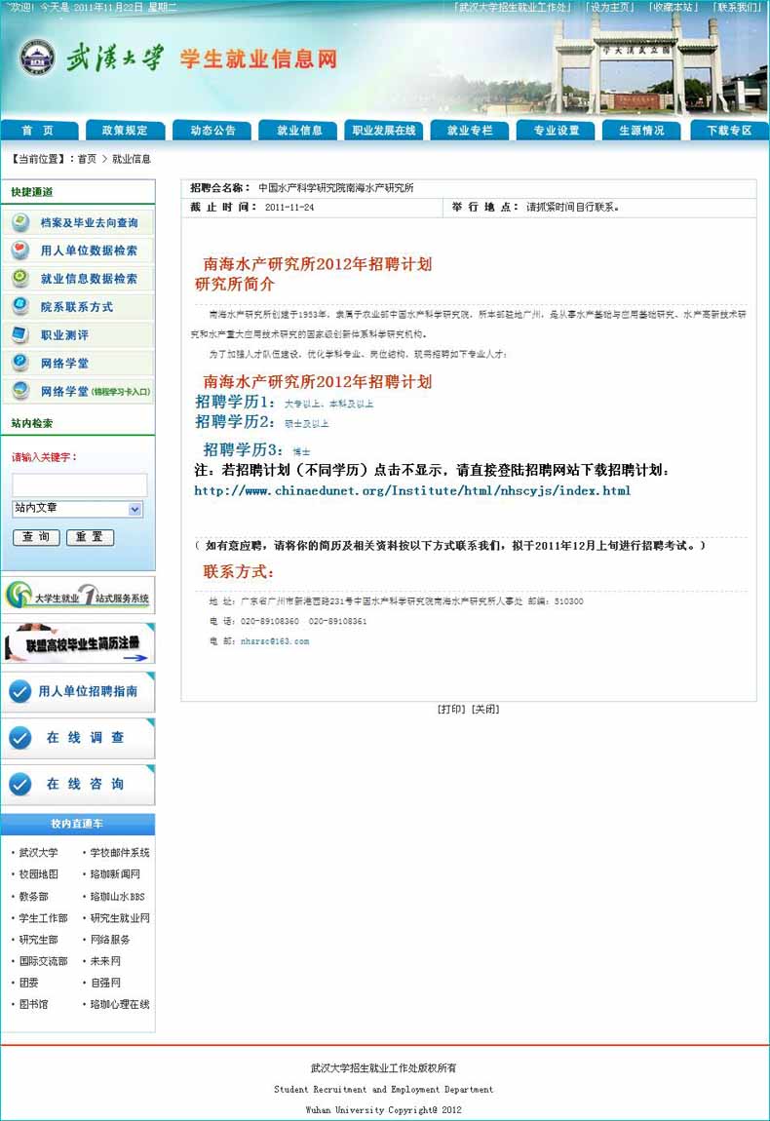Click 学生工作部 campus link
The width and height of the screenshot is (770, 1121).
pyautogui.click(x=43, y=918)
